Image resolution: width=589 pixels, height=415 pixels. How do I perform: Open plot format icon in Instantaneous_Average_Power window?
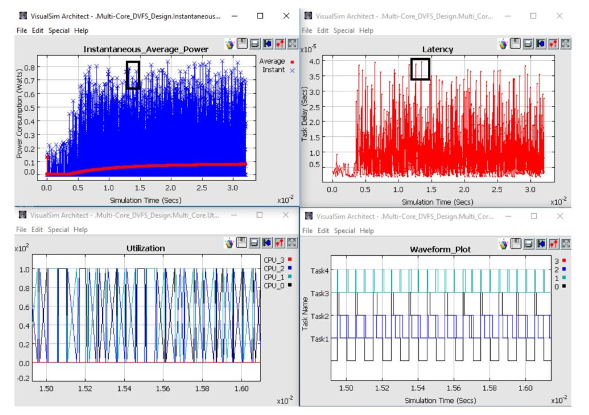point(280,44)
